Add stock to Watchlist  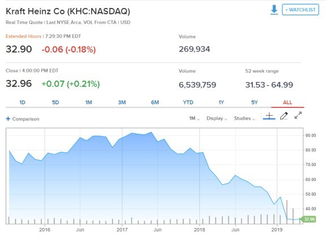pos(301,10)
